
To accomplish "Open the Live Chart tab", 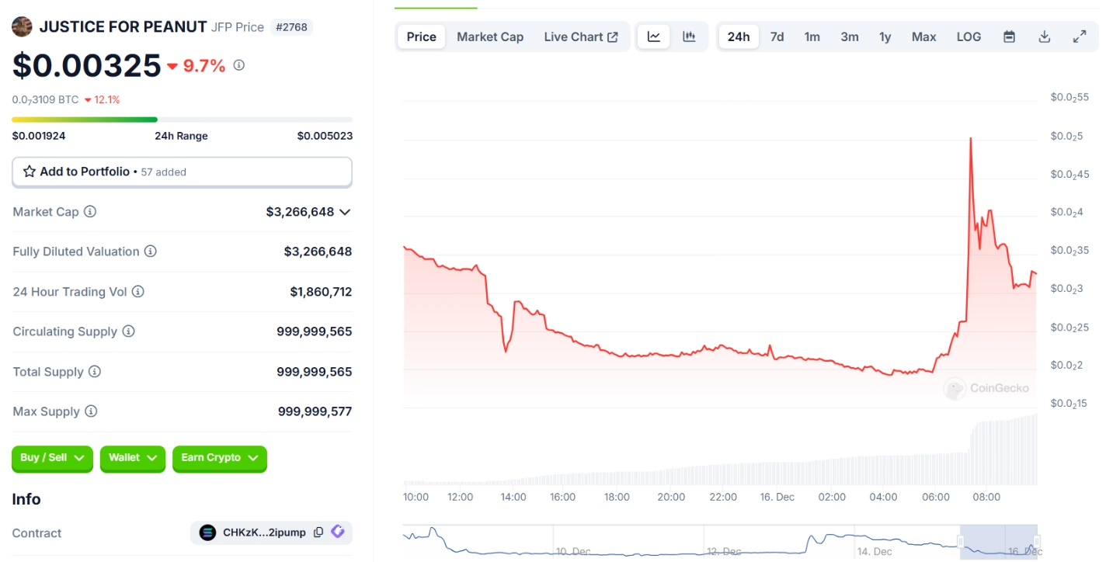I will tap(581, 36).
